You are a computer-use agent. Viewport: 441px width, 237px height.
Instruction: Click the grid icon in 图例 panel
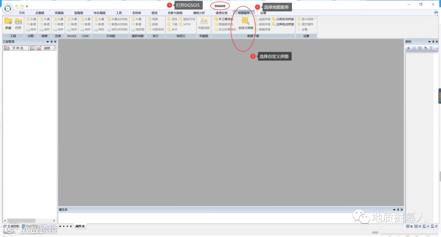pyautogui.click(x=420, y=48)
